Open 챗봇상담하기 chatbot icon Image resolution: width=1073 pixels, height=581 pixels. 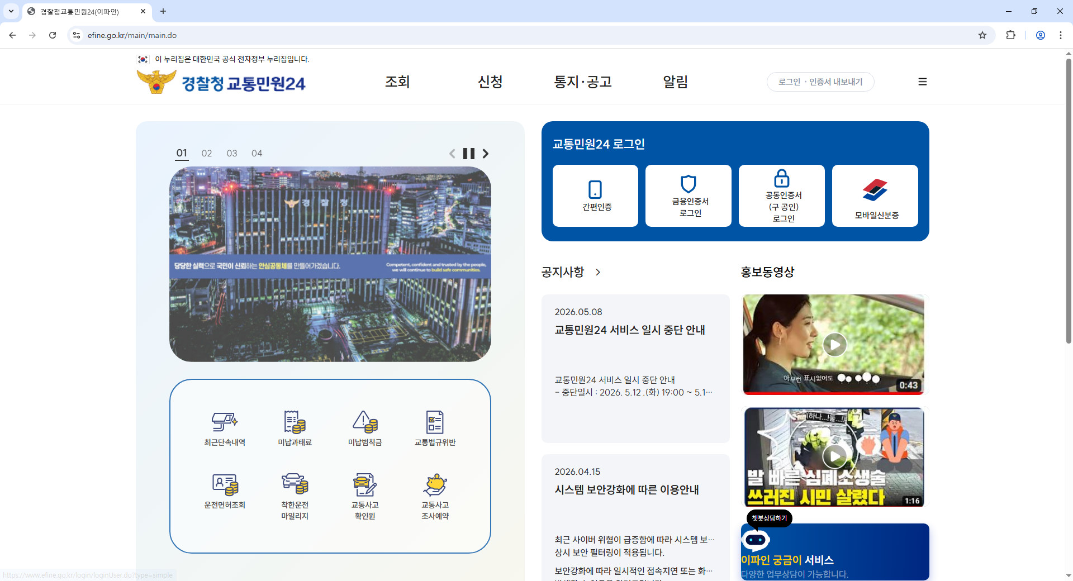(756, 540)
